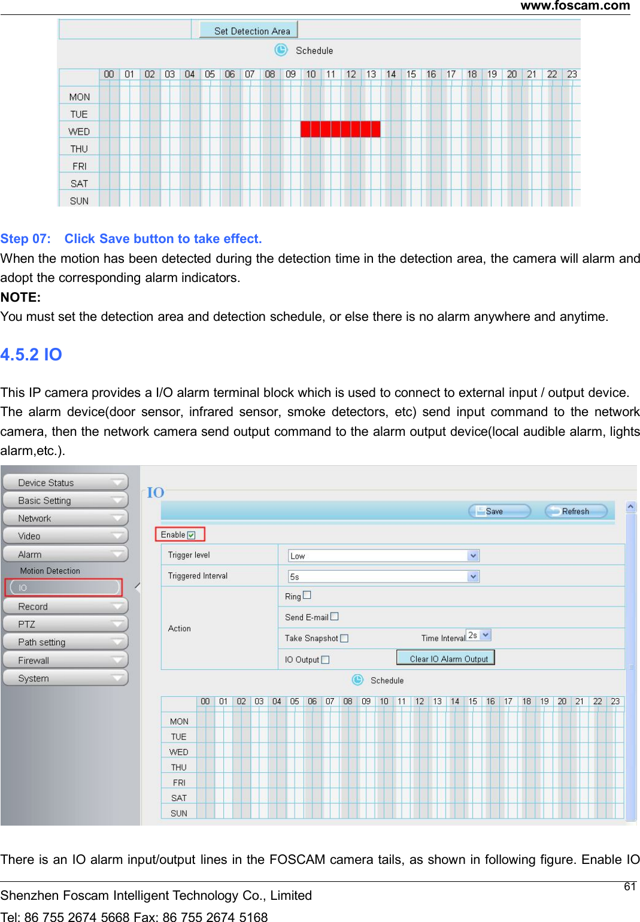Image resolution: width=640 pixels, height=922 pixels.
Task: Expand the Device Status menu
Action: click(x=65, y=483)
